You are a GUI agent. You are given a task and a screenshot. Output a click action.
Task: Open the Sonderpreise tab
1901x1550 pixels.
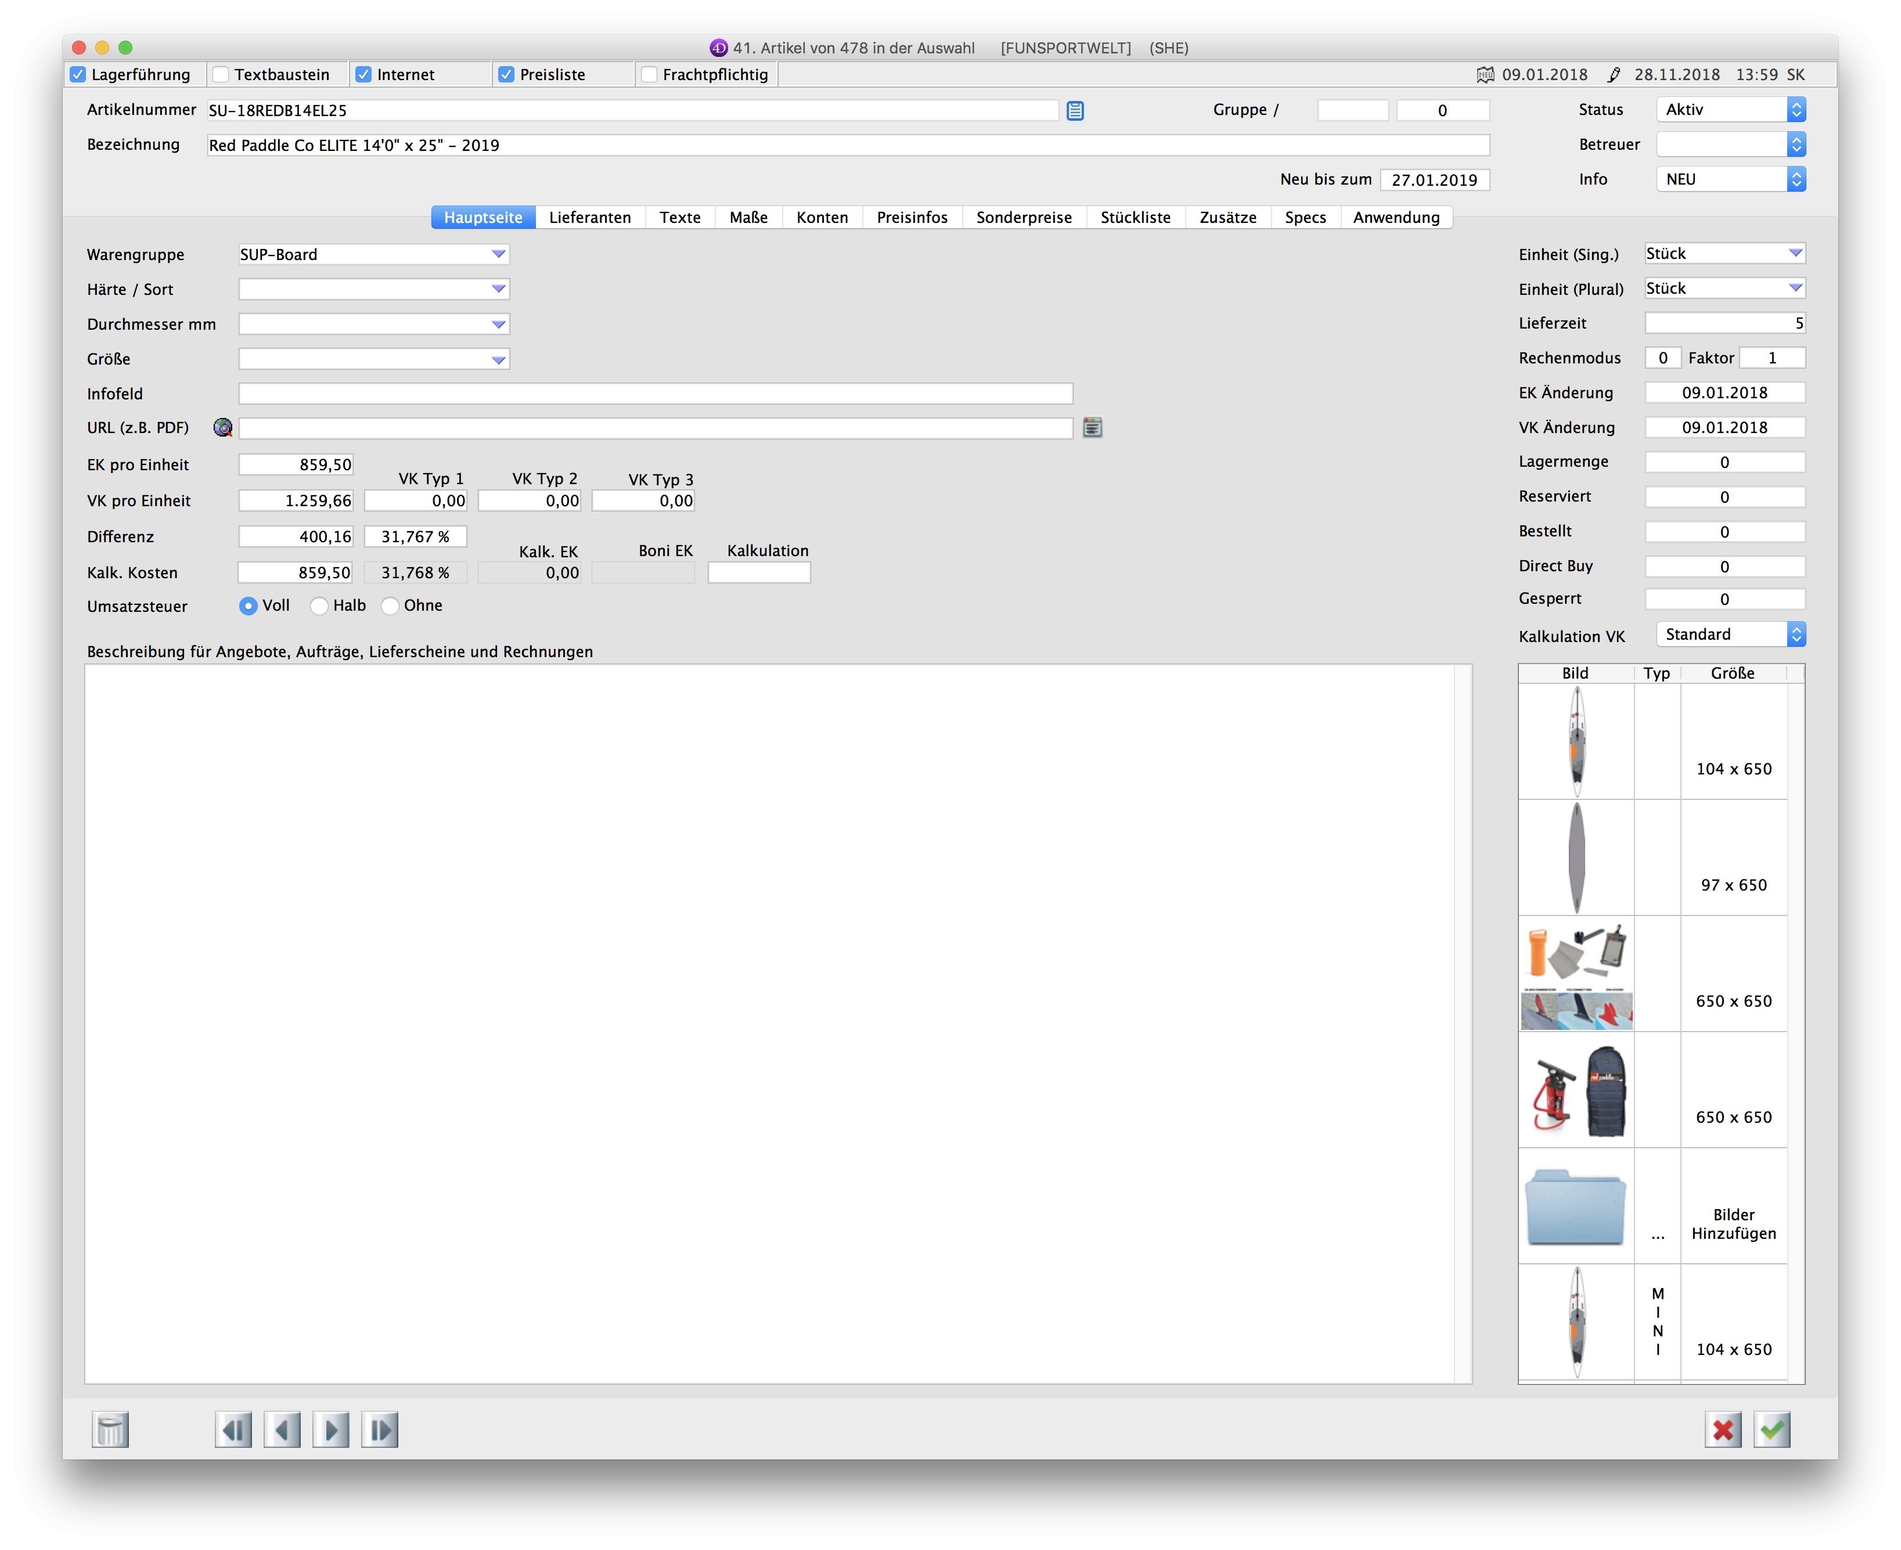click(1023, 218)
